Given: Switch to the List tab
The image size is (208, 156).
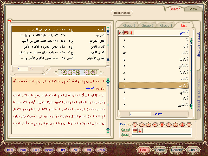Looking at the screenshot, I should pyautogui.click(x=184, y=25).
